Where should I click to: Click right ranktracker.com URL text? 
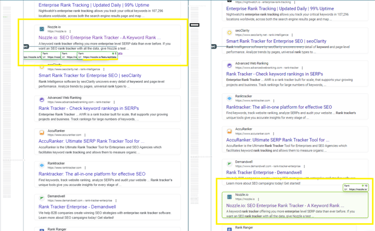(x=252, y=100)
